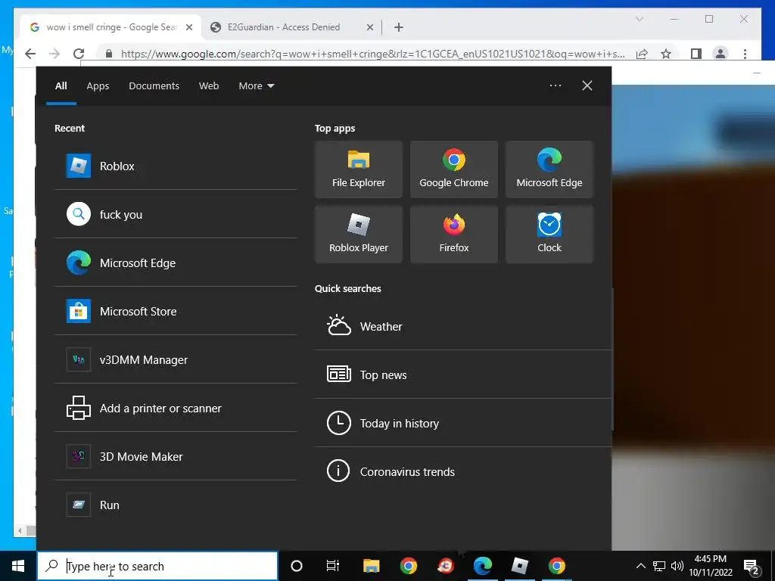Share this page from Chrome address bar
775x581 pixels.
(x=642, y=54)
